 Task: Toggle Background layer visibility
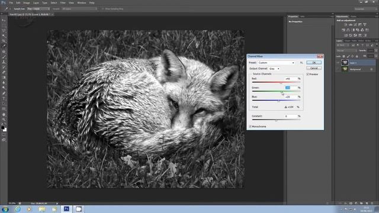[x=338, y=69]
